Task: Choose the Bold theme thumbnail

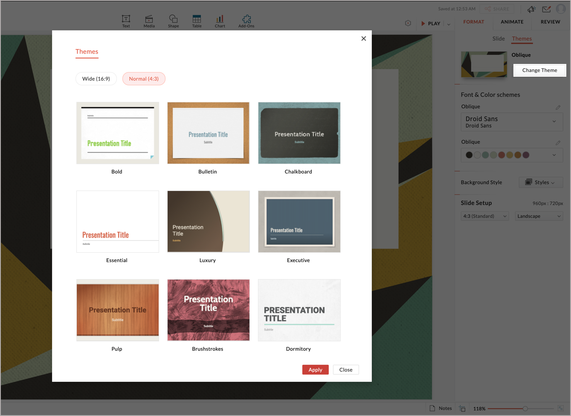Action: tap(118, 133)
